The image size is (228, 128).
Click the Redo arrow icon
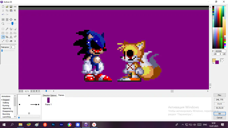point(7,14)
